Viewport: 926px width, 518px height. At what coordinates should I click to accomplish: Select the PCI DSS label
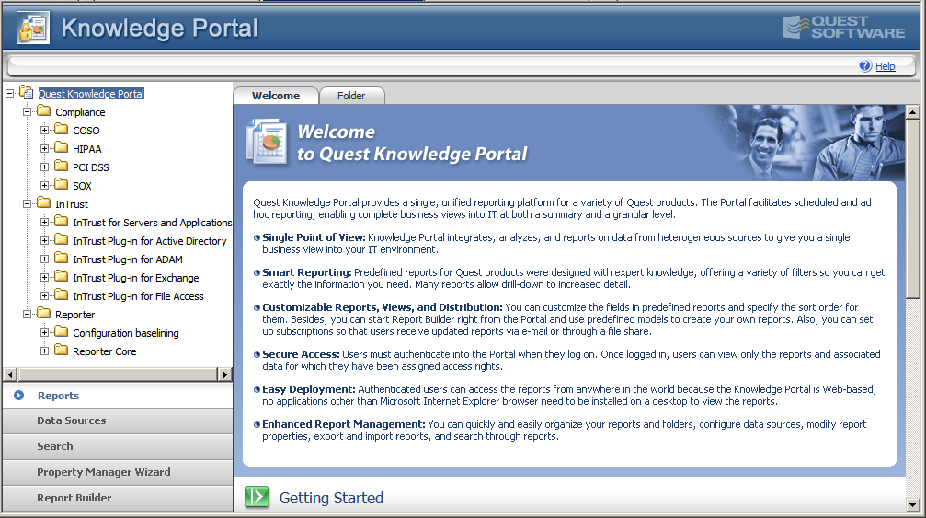point(91,167)
